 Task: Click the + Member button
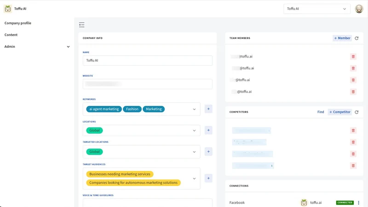click(x=342, y=38)
